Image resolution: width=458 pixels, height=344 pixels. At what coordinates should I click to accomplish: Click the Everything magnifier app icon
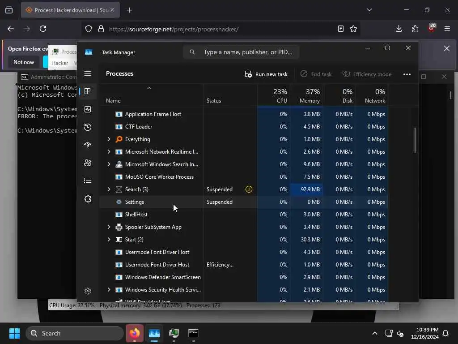119,139
